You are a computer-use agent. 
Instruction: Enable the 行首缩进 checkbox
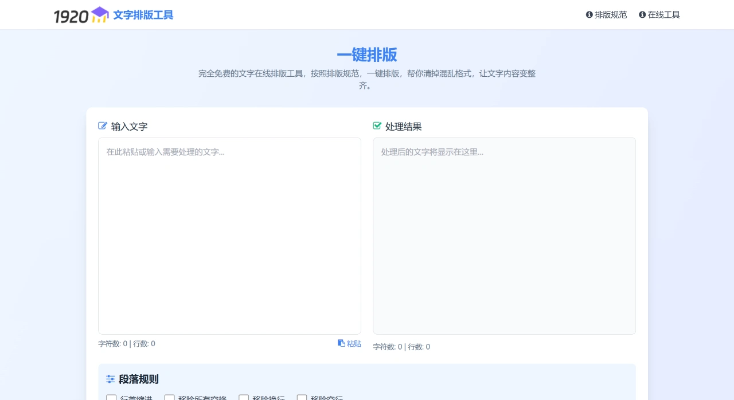(111, 398)
